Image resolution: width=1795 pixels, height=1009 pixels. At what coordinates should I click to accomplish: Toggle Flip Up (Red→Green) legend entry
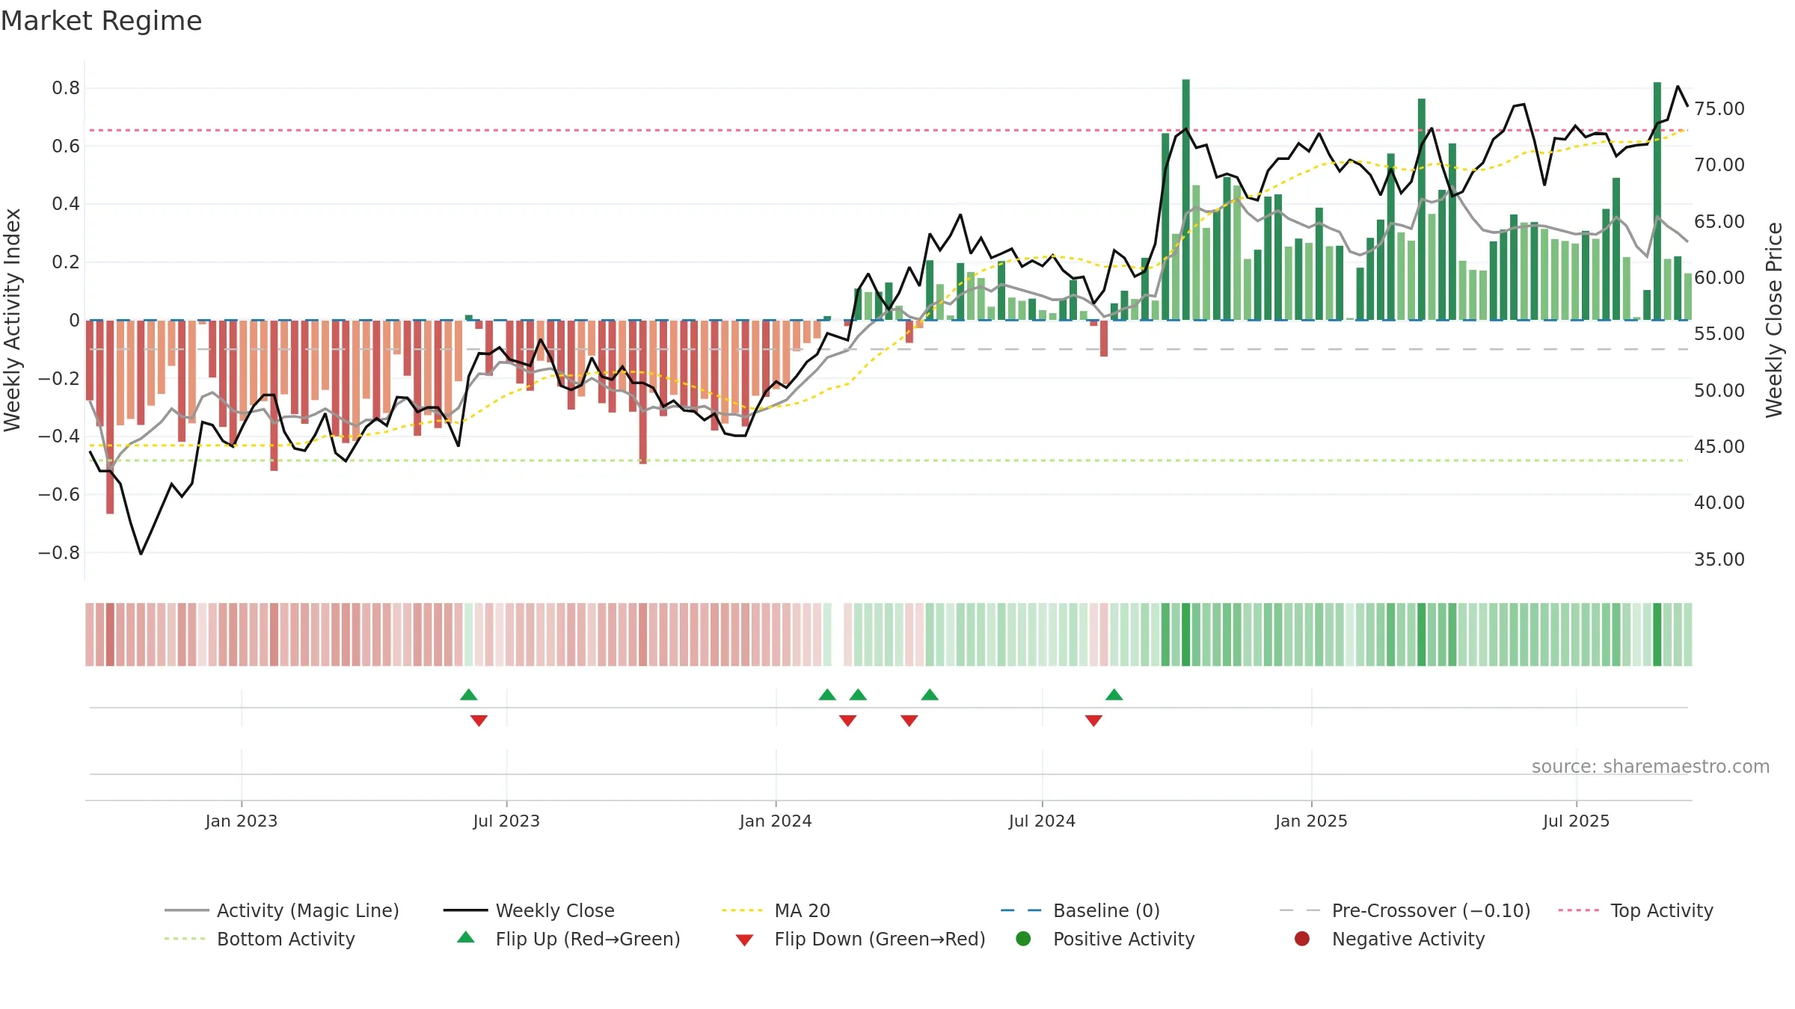[568, 939]
